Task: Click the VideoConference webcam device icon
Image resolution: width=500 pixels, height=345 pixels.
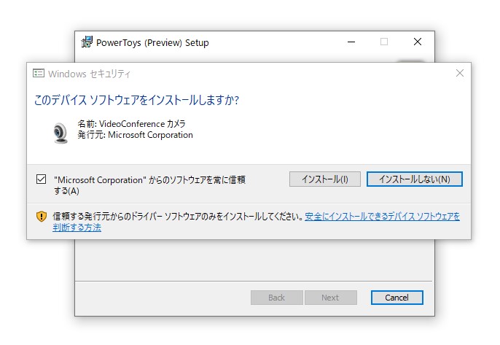Action: (x=60, y=133)
